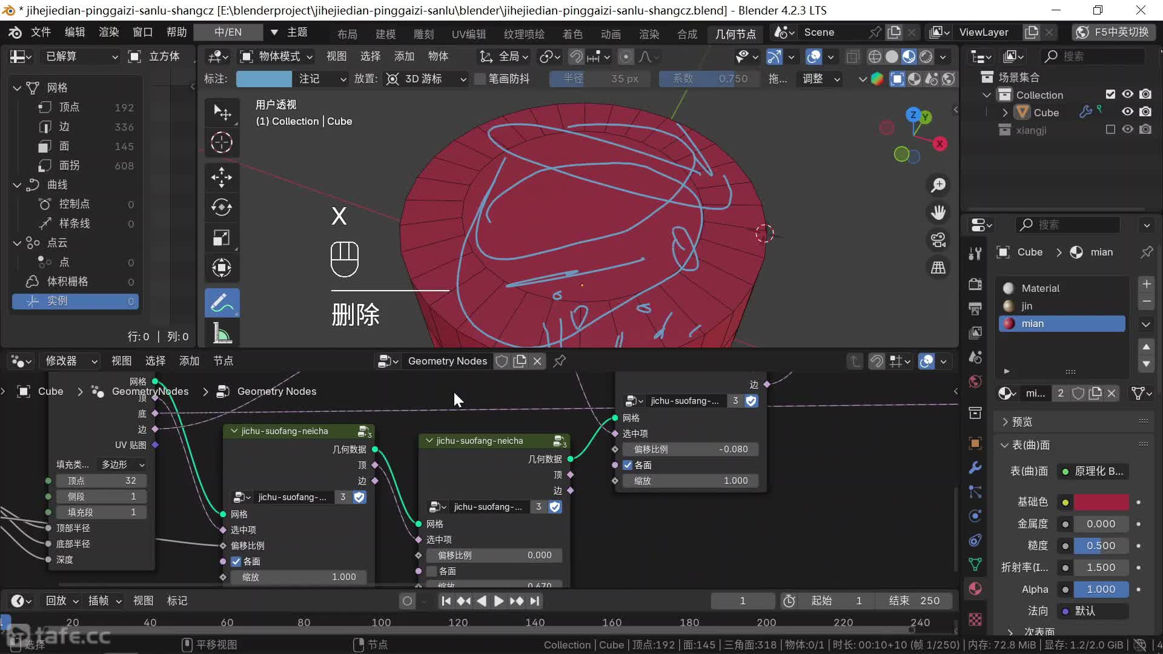Switch to the UV Editing workspace tab
This screenshot has height=654, width=1163.
(468, 34)
